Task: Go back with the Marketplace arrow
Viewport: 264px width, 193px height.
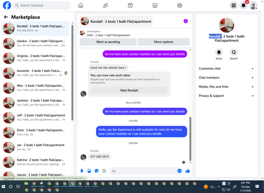Action: point(6,17)
